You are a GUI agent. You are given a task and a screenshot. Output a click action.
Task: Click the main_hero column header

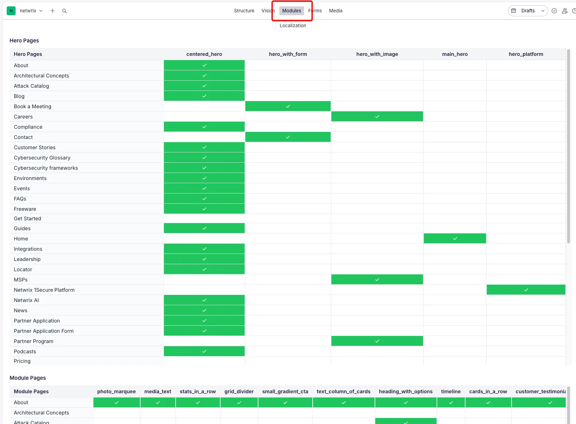(x=455, y=54)
